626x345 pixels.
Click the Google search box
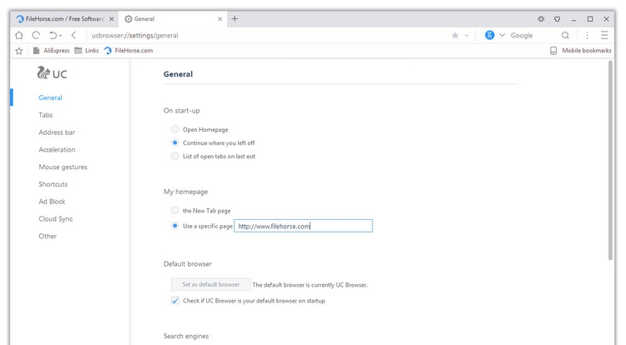533,36
